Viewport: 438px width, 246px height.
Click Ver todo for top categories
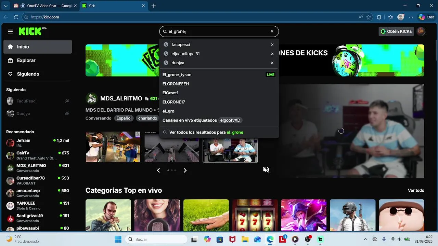point(416,190)
